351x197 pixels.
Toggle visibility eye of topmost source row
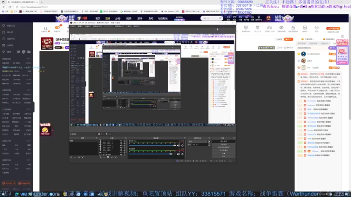[121, 141]
